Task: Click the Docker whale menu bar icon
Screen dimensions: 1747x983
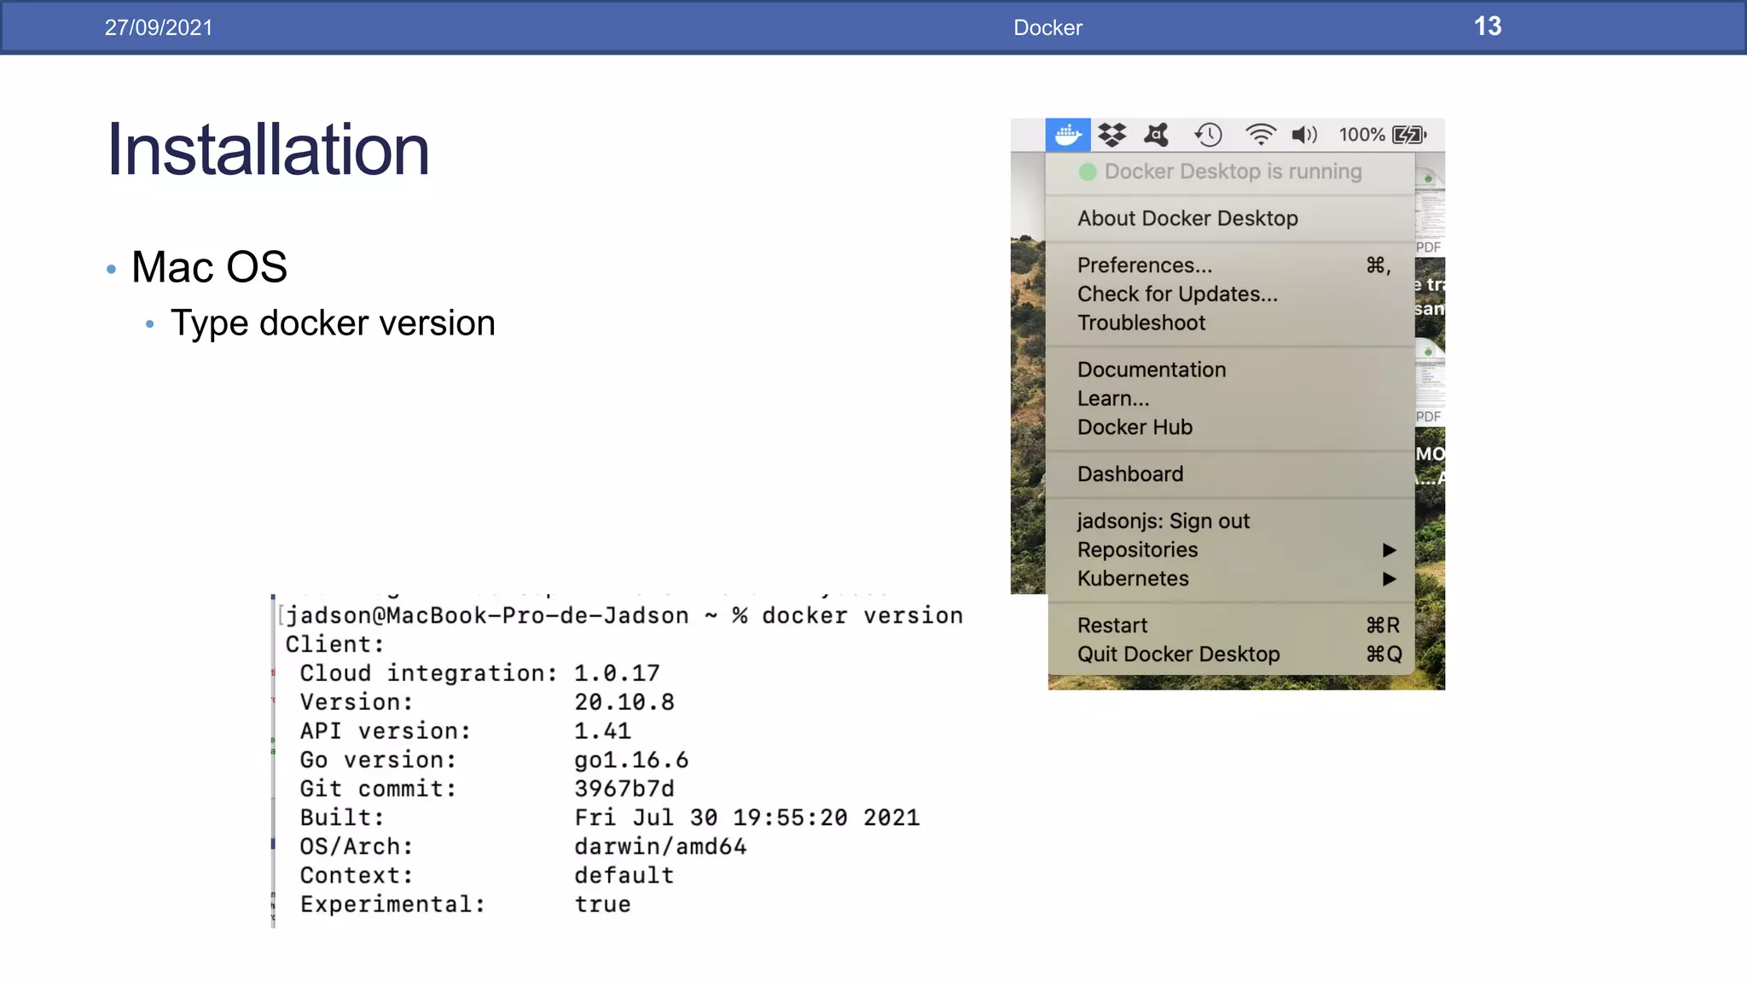Action: 1067,135
